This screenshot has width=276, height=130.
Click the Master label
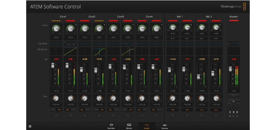(234, 17)
